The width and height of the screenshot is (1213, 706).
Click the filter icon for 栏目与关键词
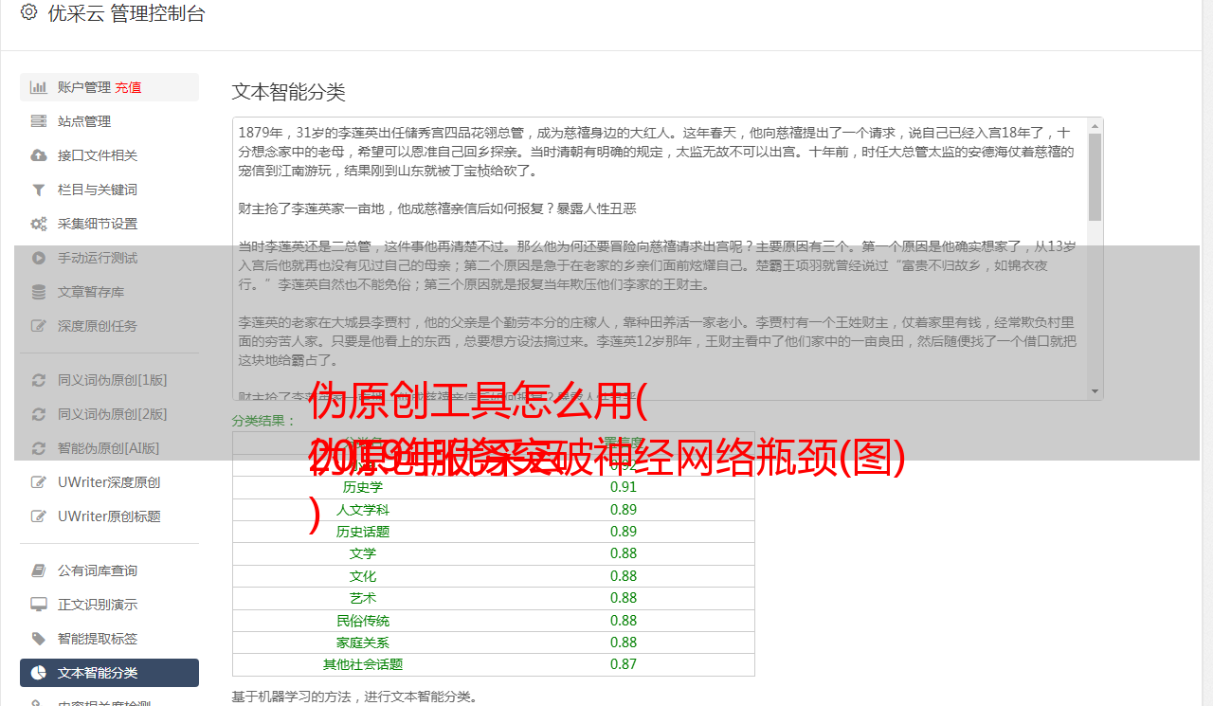coord(39,190)
